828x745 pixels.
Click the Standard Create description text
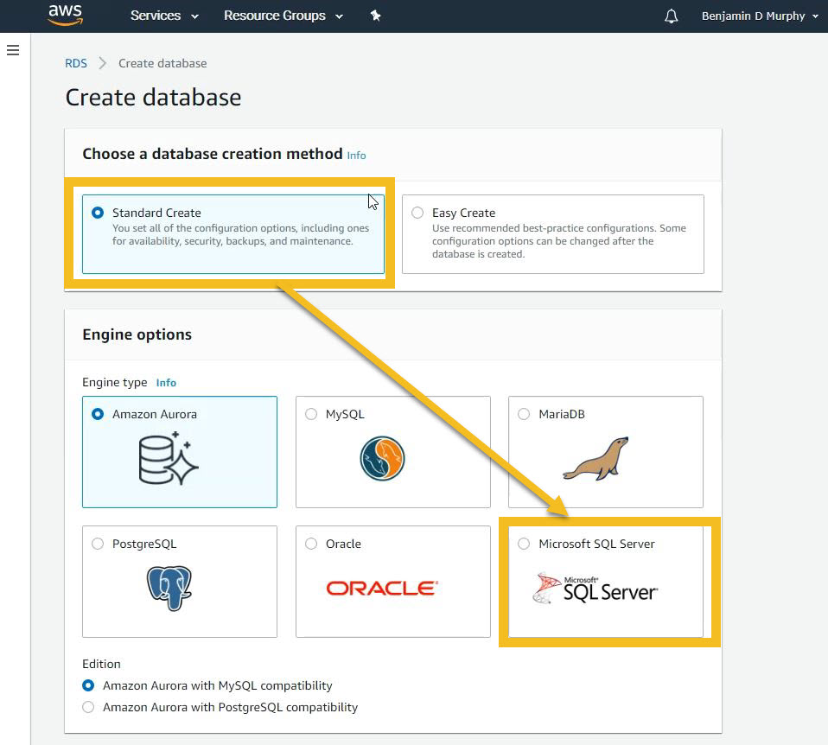tap(241, 234)
